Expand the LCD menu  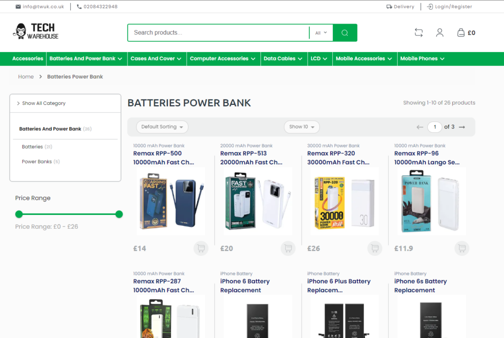319,59
